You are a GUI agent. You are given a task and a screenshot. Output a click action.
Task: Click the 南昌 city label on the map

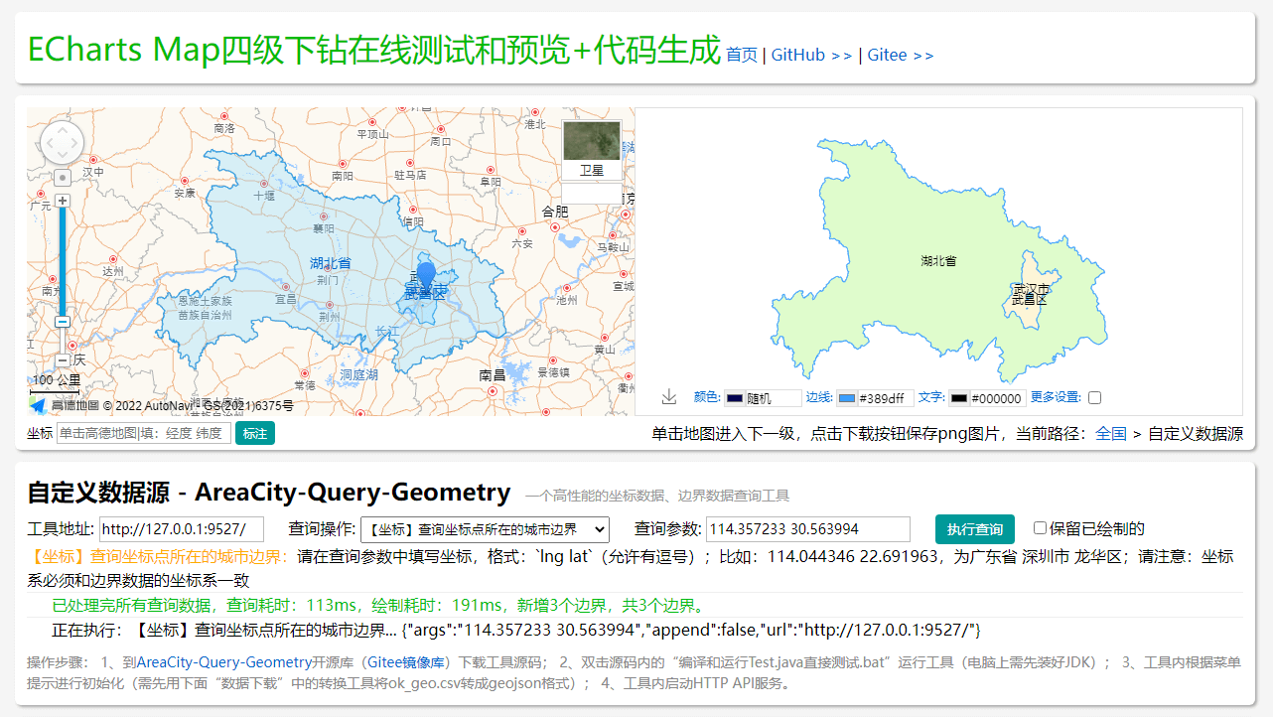click(x=493, y=375)
